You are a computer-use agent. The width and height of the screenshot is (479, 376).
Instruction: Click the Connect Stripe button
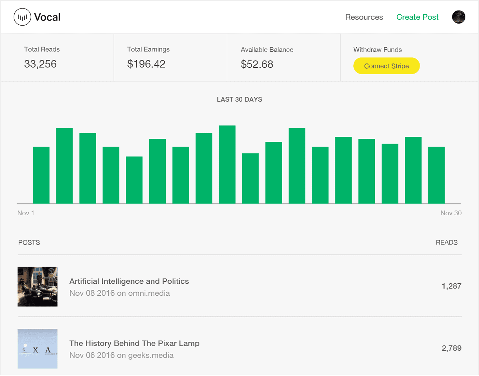pyautogui.click(x=386, y=66)
